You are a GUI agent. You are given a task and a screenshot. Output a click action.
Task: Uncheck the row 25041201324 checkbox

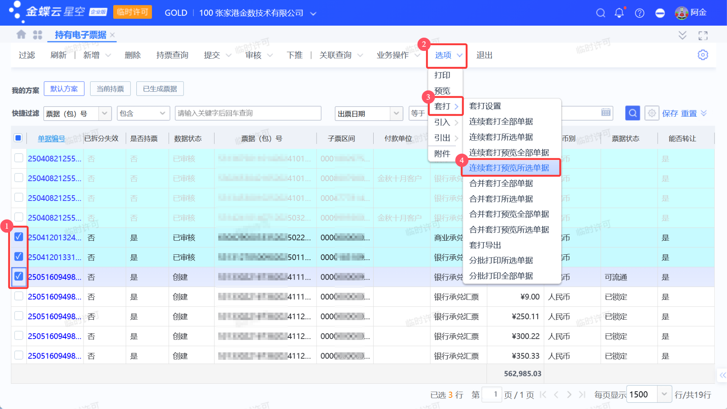pyautogui.click(x=19, y=237)
